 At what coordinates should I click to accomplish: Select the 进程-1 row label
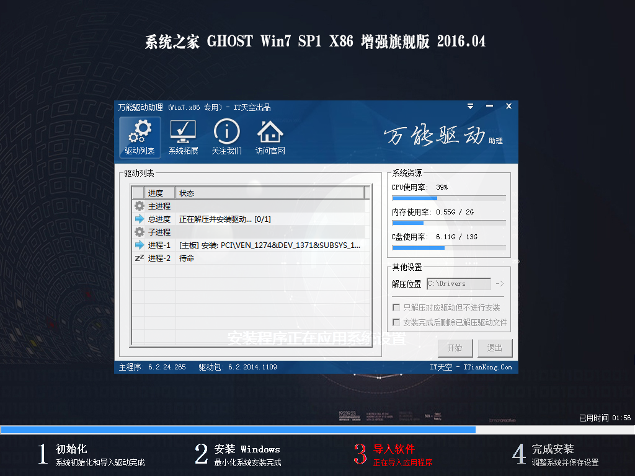pyautogui.click(x=159, y=245)
